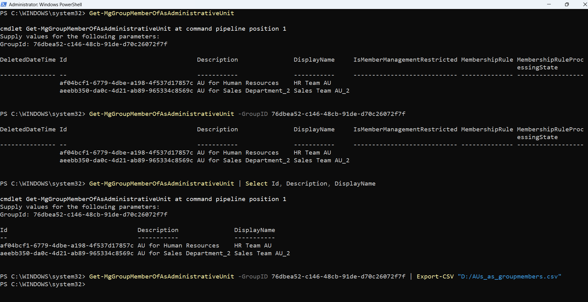The height and width of the screenshot is (302, 588).
Task: Click the DisplayName header in the three-column table
Action: click(x=254, y=230)
